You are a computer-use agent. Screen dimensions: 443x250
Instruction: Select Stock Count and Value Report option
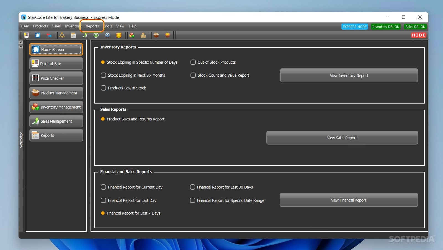pos(220,75)
